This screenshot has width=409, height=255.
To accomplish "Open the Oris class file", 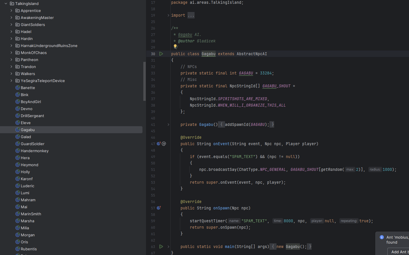I will point(24,242).
